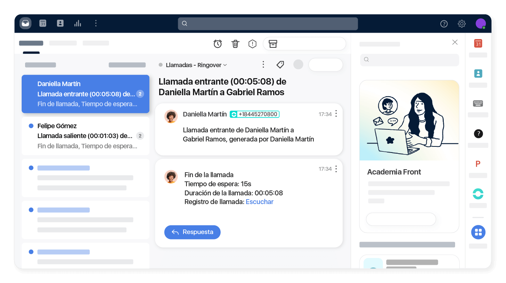This screenshot has height=283, width=506.
Task: Snooze the conversation with the clock icon
Action: (218, 44)
